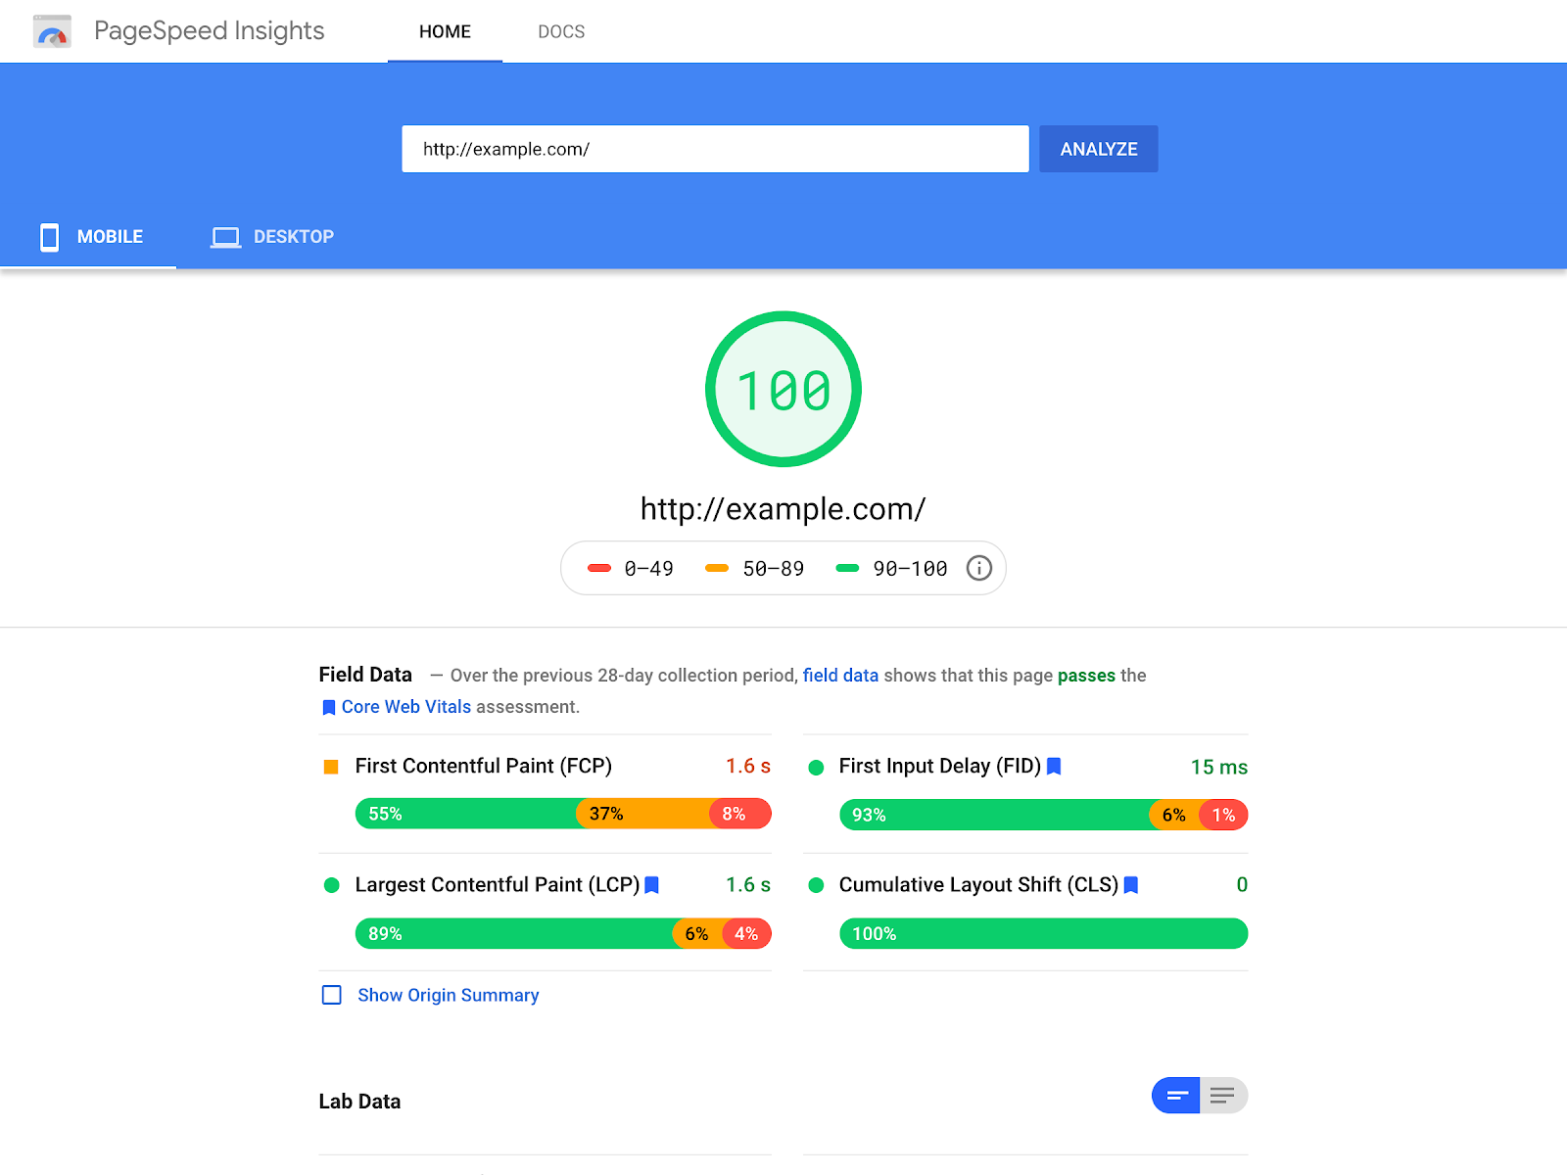Click the desktop laptop icon
The height and width of the screenshot is (1175, 1567).
226,237
